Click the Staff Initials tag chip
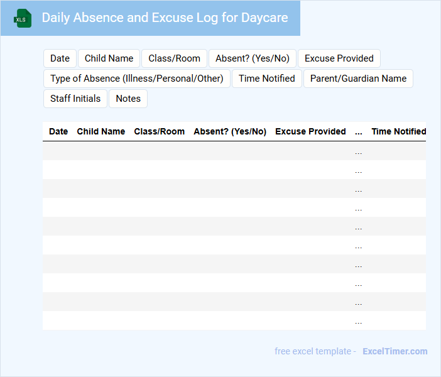This screenshot has width=441, height=377. [x=75, y=99]
